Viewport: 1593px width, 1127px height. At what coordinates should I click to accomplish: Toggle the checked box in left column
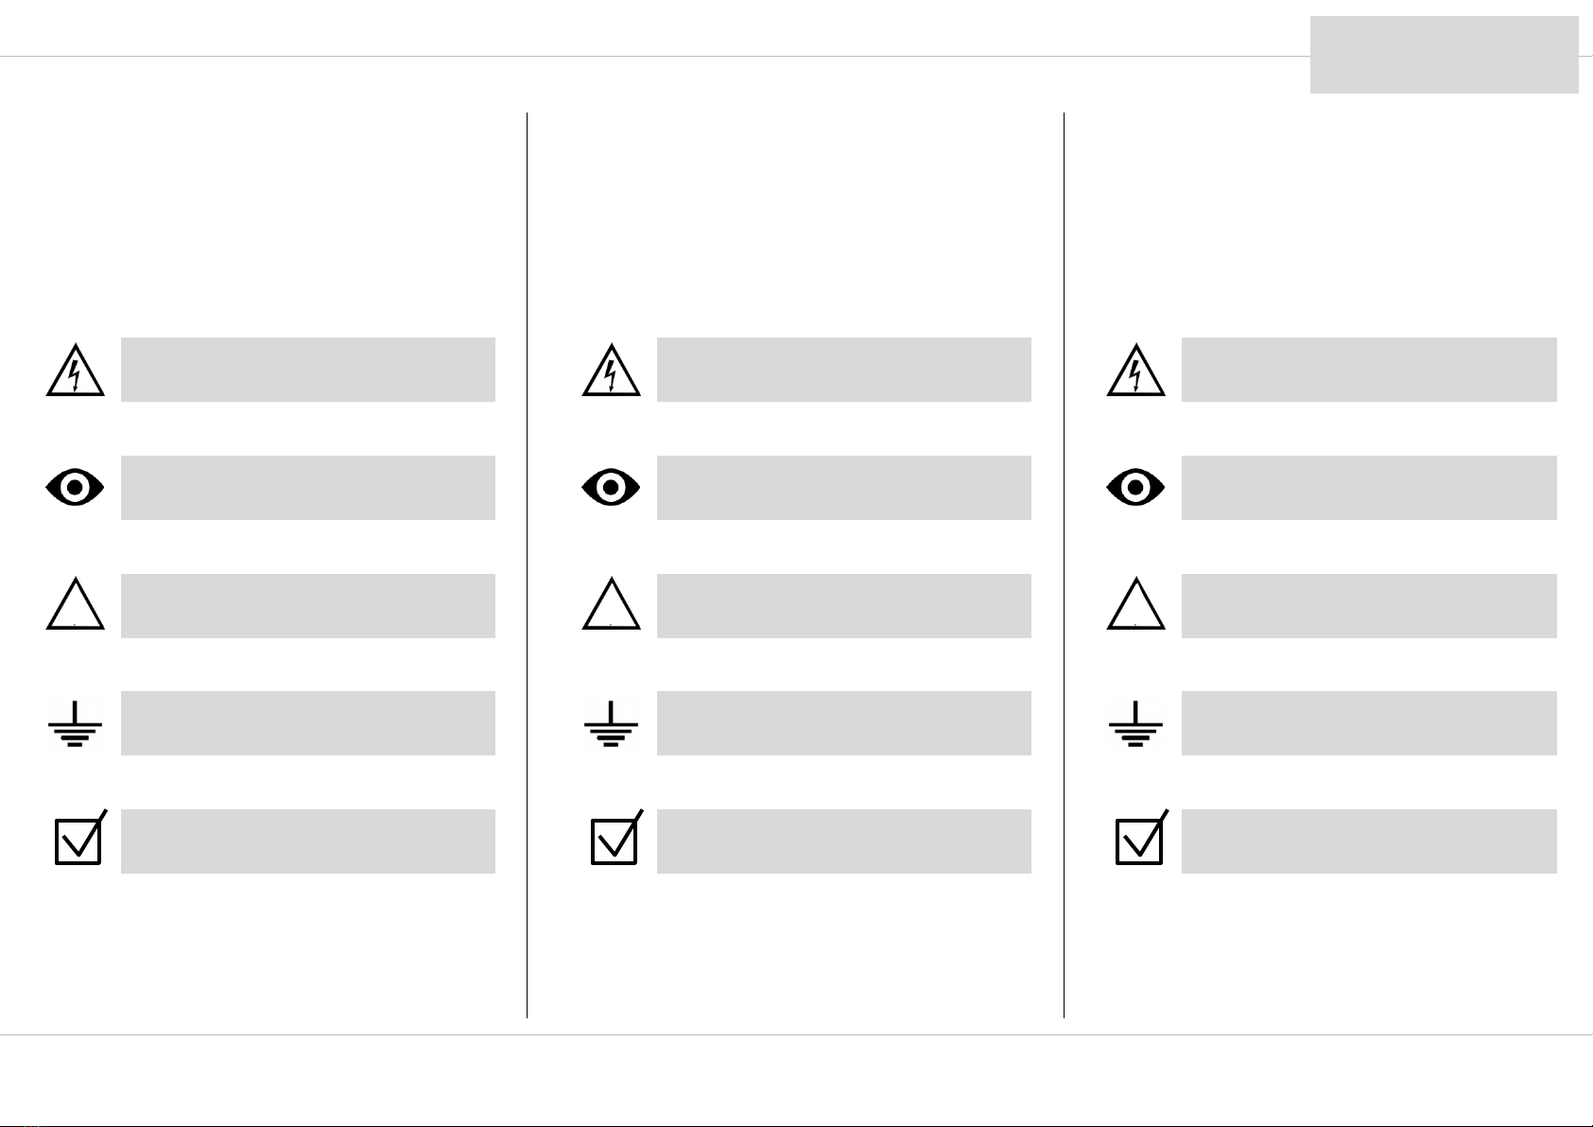80,838
